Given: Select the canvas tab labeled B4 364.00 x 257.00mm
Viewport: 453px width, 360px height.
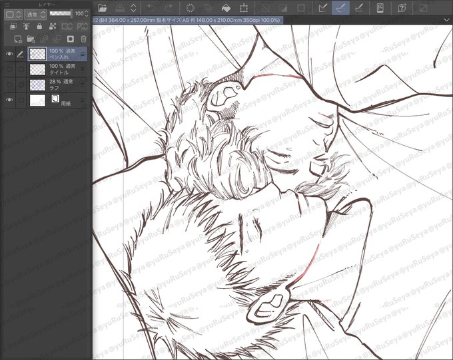Looking at the screenshot, I should pyautogui.click(x=188, y=20).
